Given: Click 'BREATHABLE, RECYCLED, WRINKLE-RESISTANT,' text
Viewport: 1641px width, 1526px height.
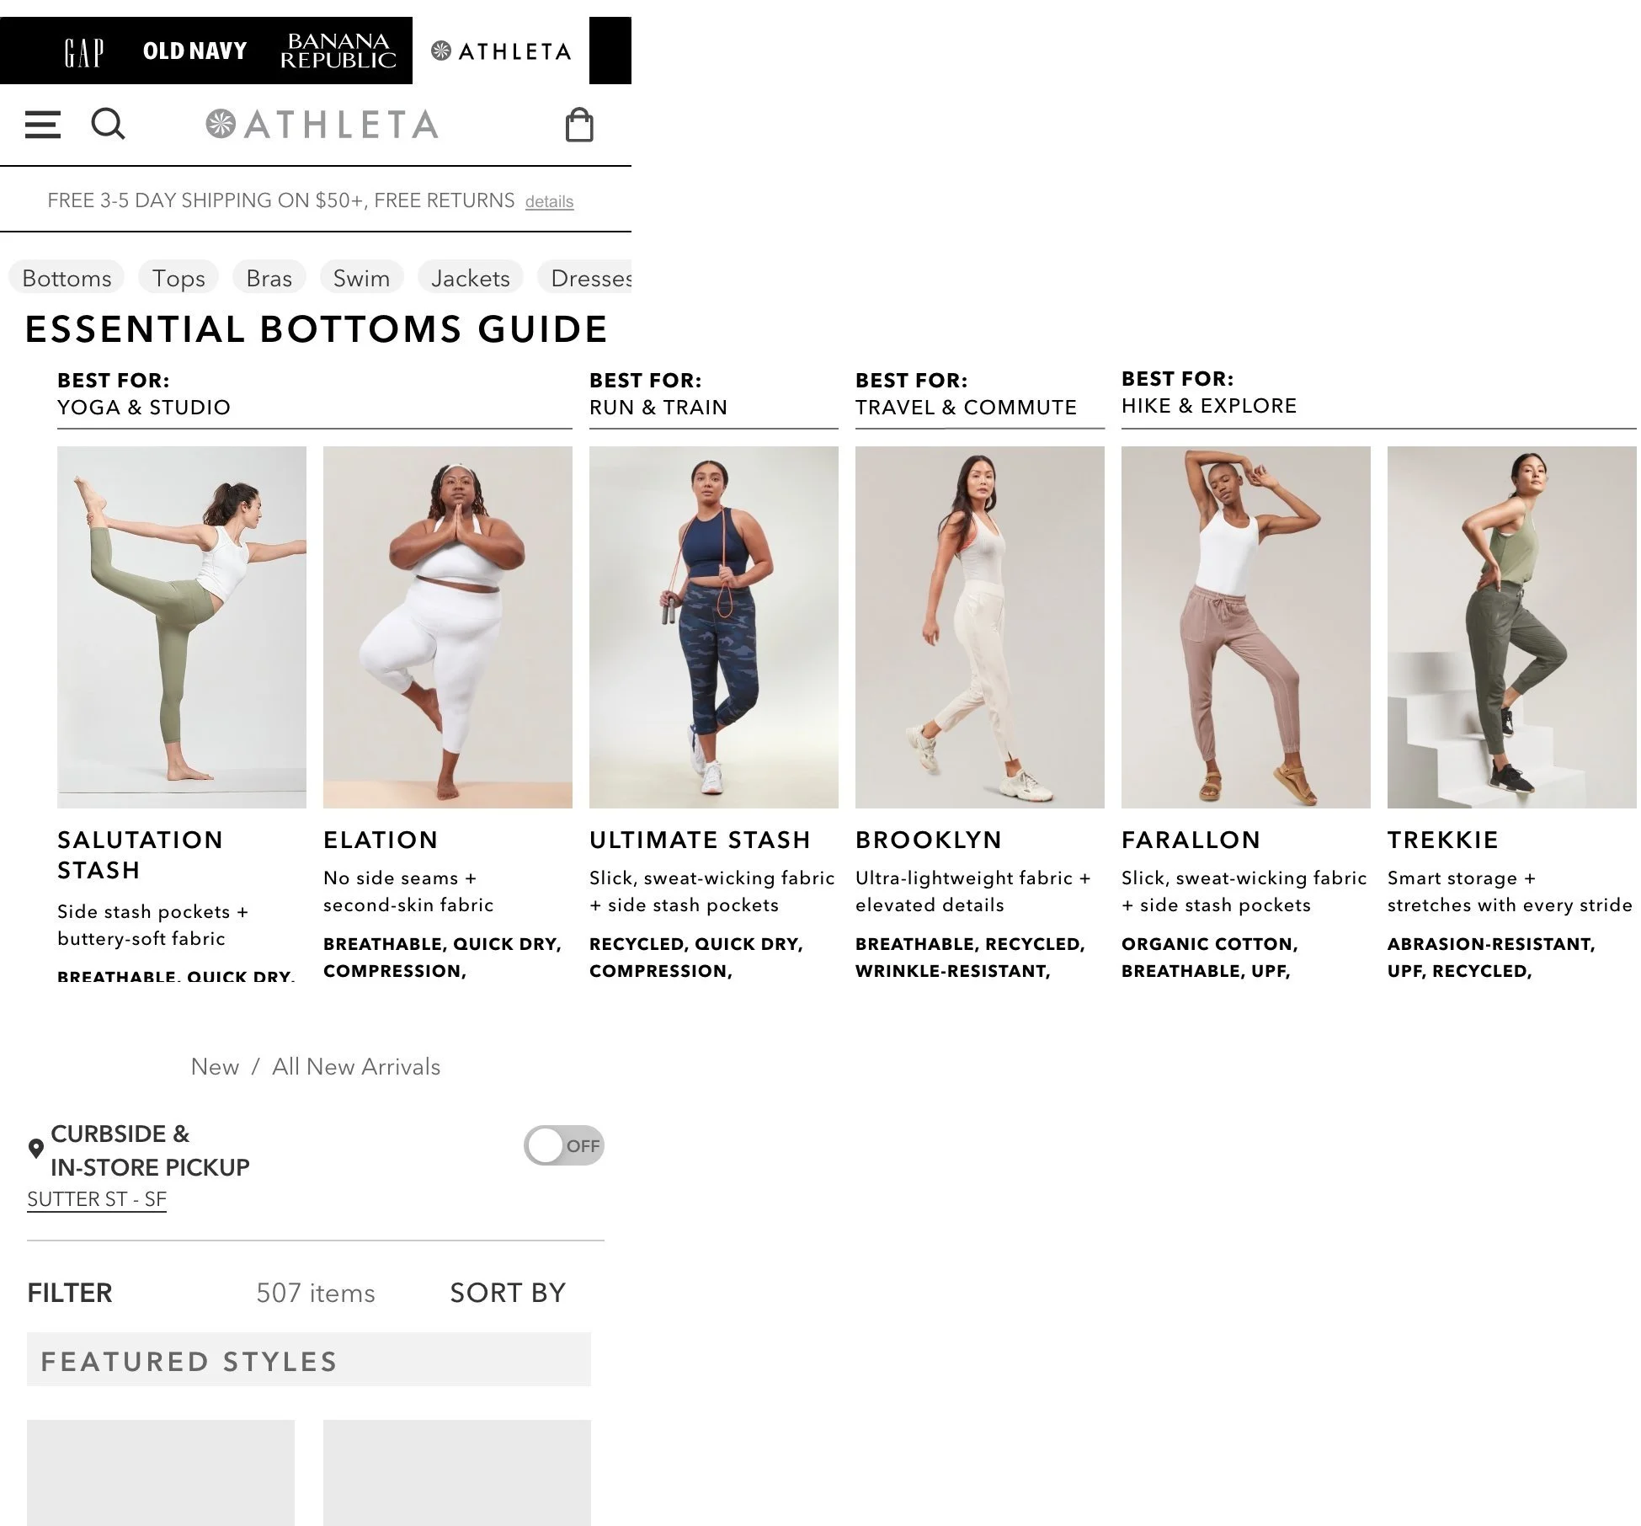Looking at the screenshot, I should click(x=970, y=958).
